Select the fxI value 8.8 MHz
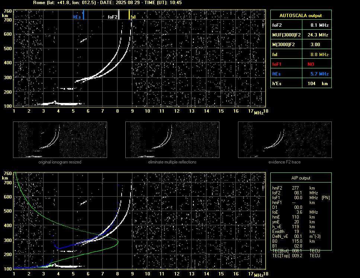Viewport: 360px width, 278px height. [319, 55]
